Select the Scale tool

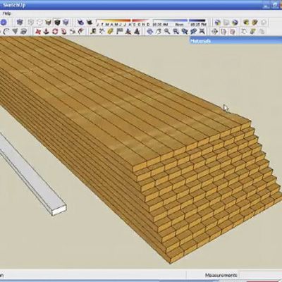73,31
